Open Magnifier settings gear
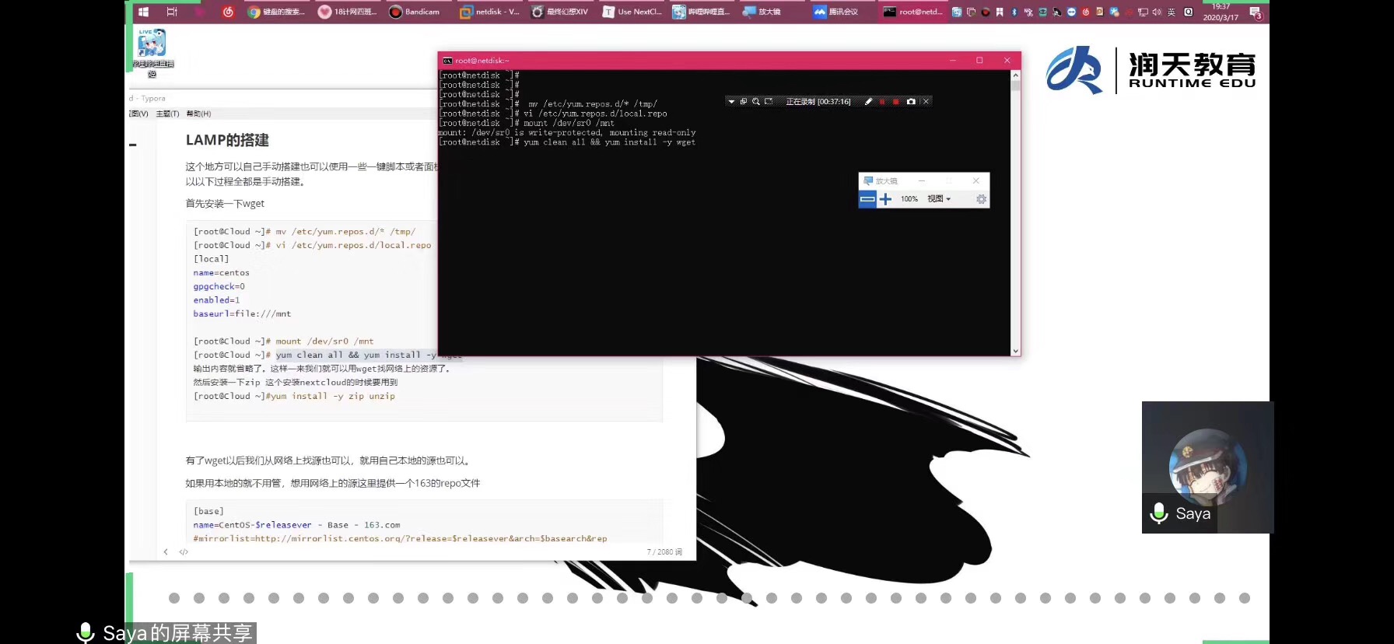Screen dimensions: 1394x644 981,200
